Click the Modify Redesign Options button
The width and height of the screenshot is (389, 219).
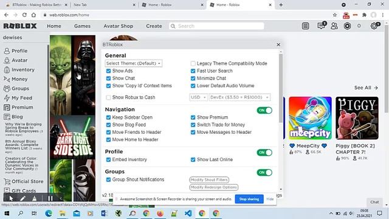[x=214, y=187]
